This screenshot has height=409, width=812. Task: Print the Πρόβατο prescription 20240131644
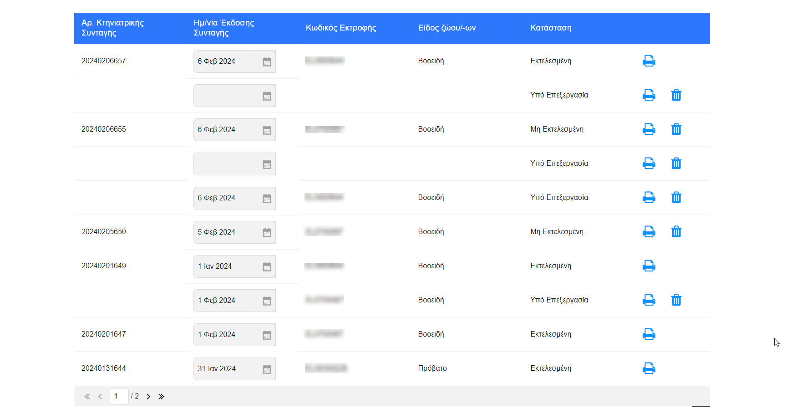(x=649, y=368)
